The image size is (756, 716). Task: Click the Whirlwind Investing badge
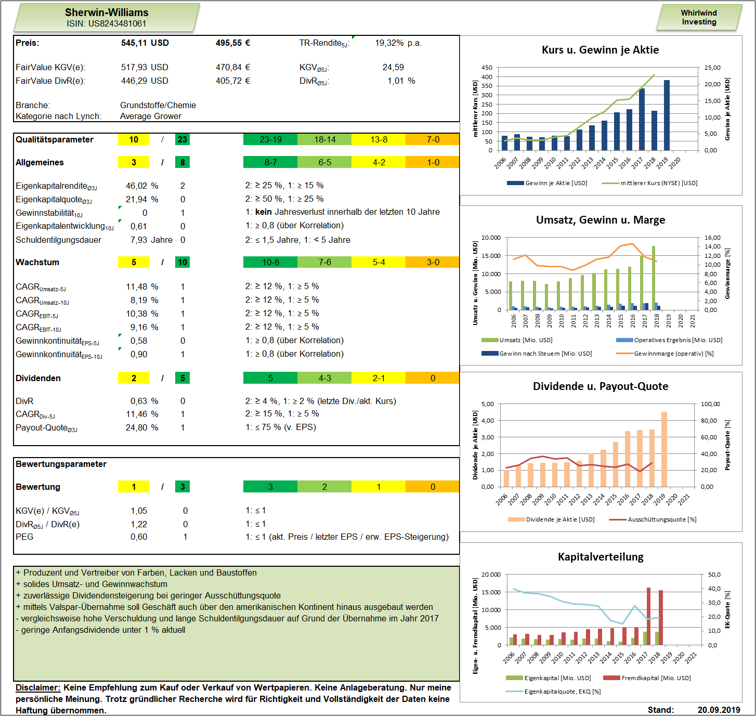[x=699, y=17]
